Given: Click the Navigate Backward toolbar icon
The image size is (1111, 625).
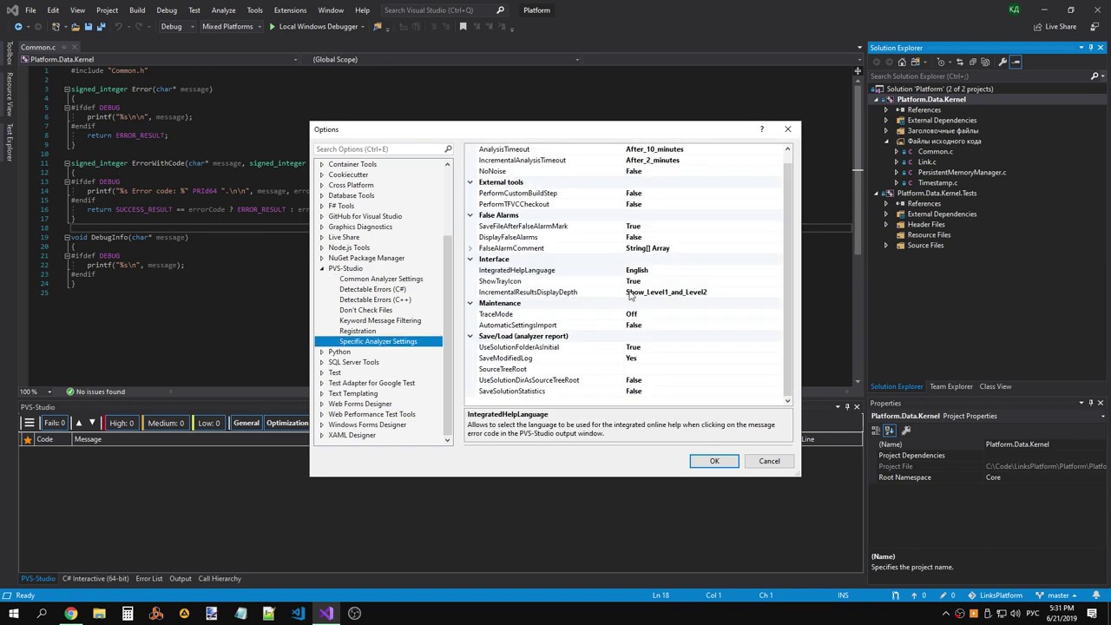Looking at the screenshot, I should click(x=18, y=27).
